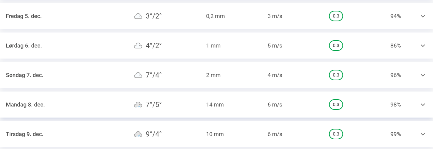Screen dimensions: 433x149
Task: Click the 4 m/s wind speed on Søndag
Action: (x=275, y=75)
